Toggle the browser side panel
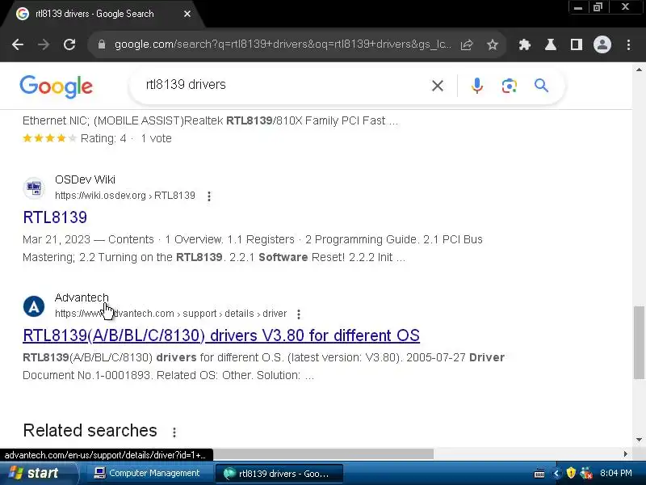 pos(577,44)
